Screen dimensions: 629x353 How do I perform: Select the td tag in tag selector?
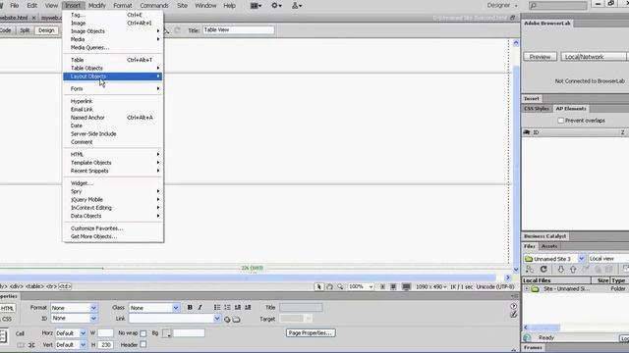[65, 286]
